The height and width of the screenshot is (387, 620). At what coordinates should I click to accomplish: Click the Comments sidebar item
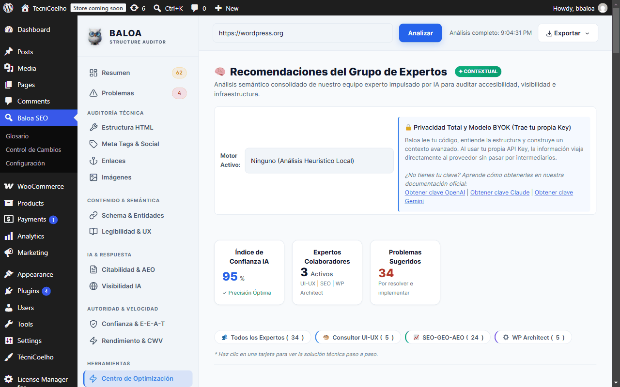pyautogui.click(x=39, y=101)
